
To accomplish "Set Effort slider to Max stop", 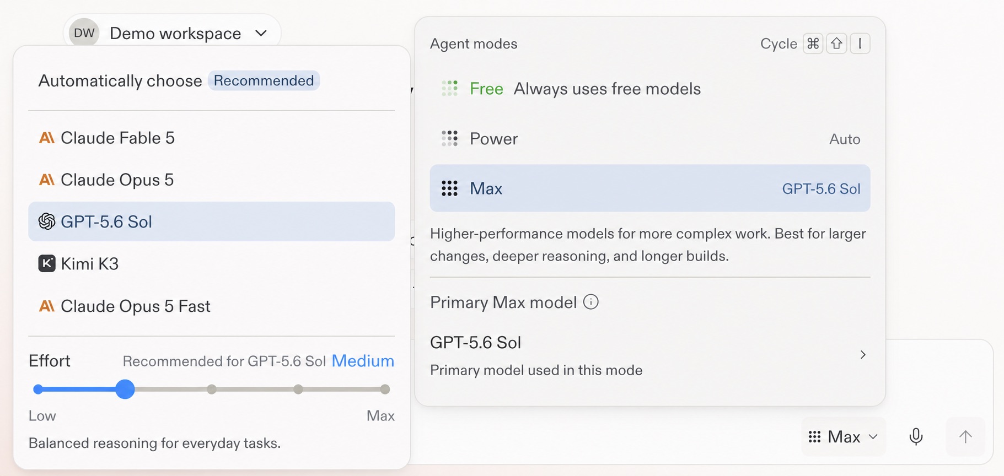I will coord(385,390).
